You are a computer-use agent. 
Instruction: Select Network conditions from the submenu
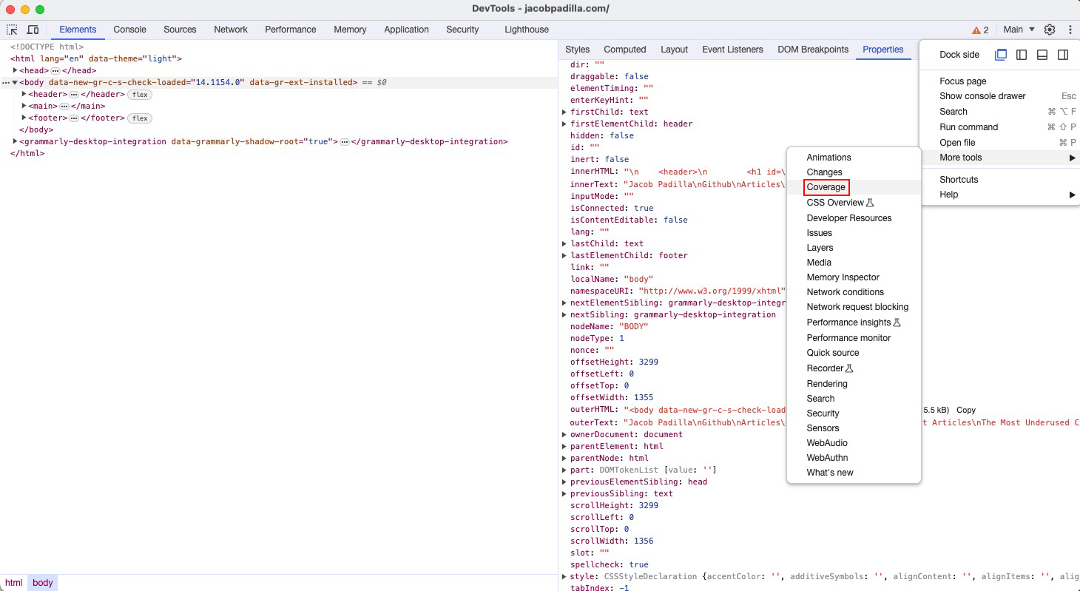pyautogui.click(x=845, y=292)
